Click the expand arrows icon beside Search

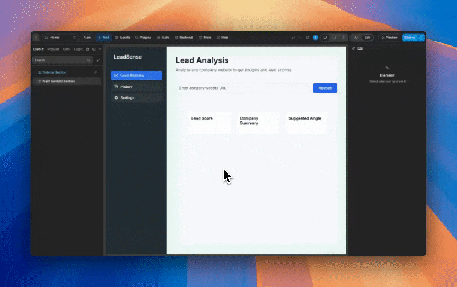[x=98, y=60]
